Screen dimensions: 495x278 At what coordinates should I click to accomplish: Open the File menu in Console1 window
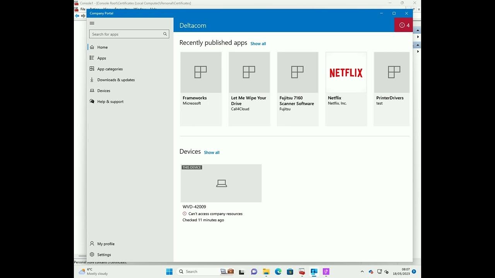click(83, 9)
